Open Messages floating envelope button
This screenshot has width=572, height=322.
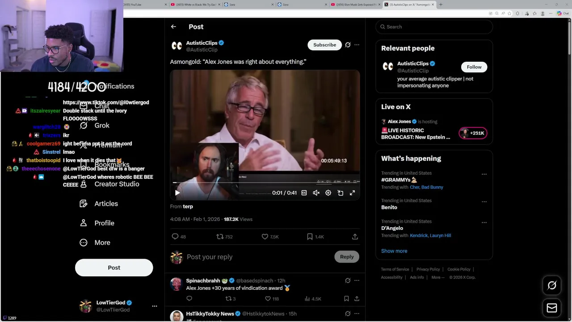[x=552, y=308]
